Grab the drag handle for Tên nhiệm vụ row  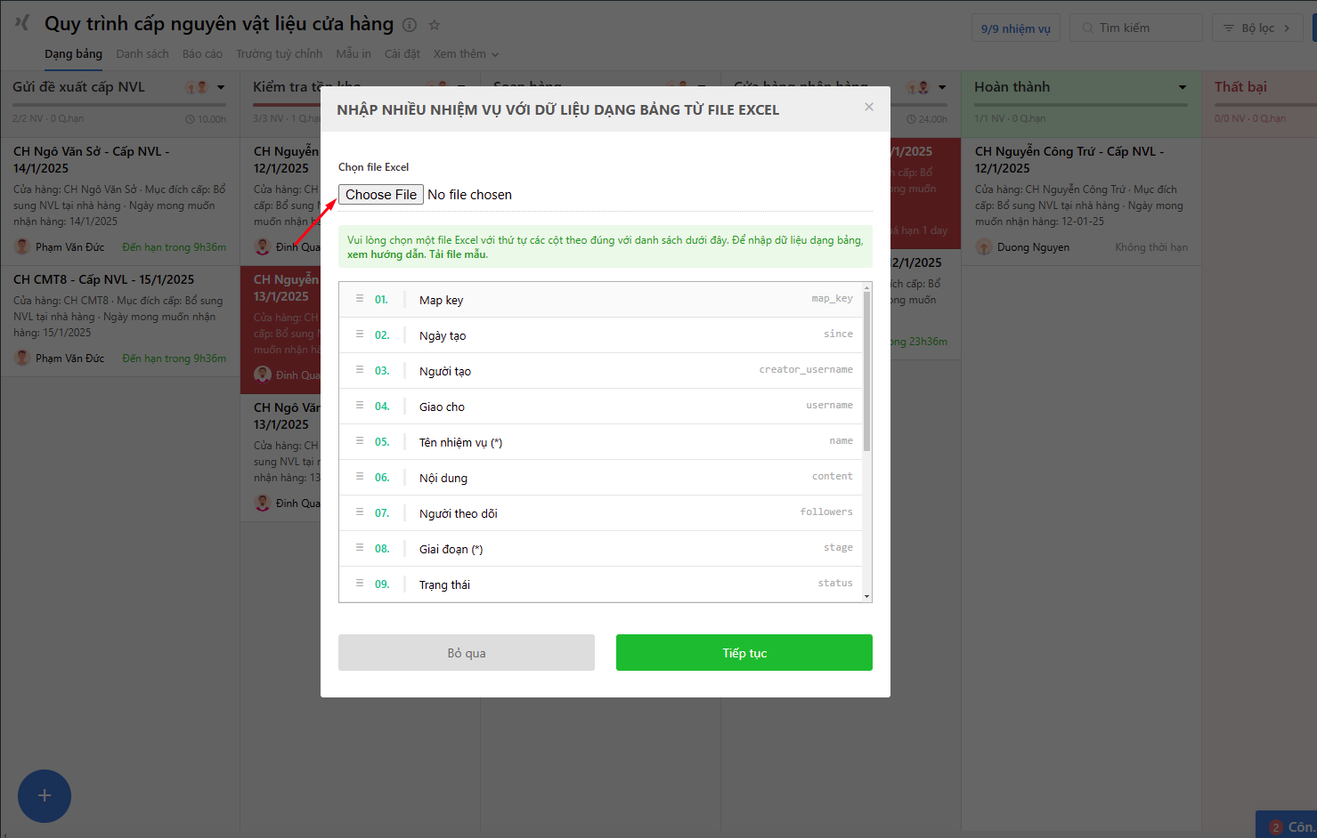pyautogui.click(x=360, y=441)
